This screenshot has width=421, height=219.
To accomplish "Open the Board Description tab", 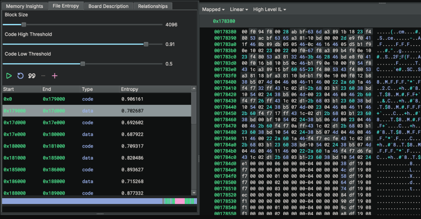I will [108, 6].
